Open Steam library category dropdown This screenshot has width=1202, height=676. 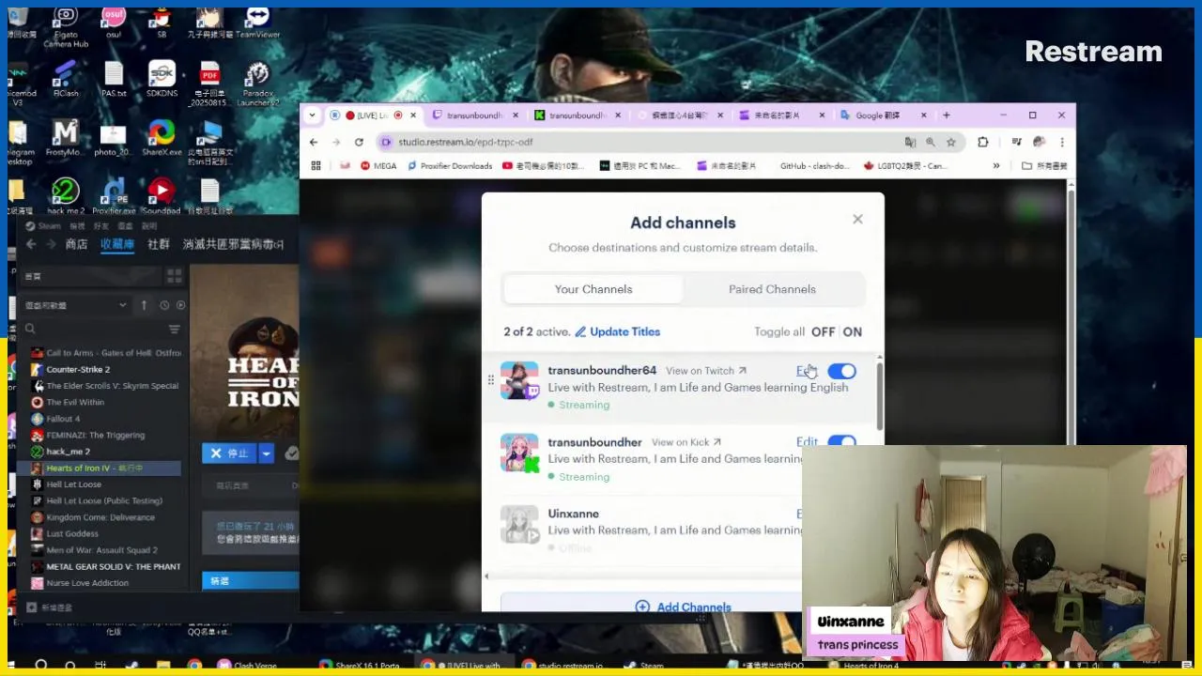pos(76,305)
